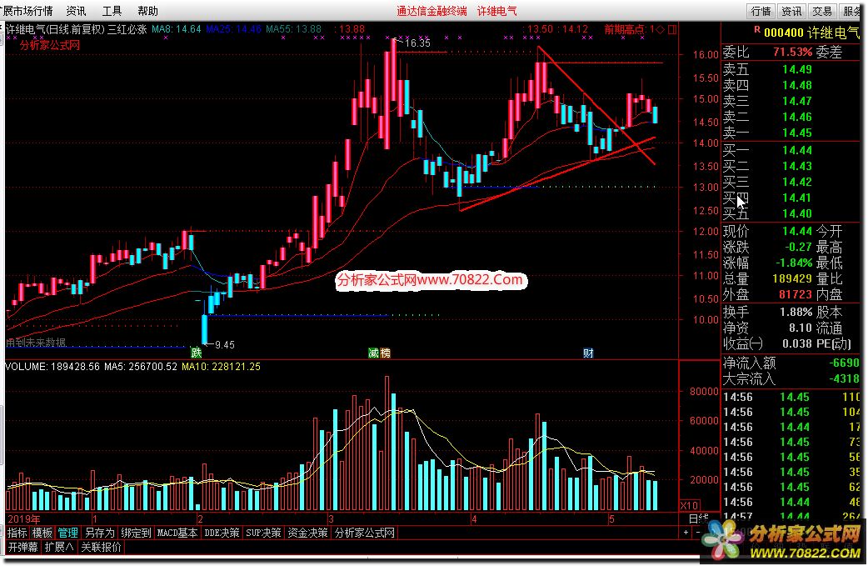This screenshot has height=566, width=868.
Task: Open the 工具 menu
Action: [112, 11]
